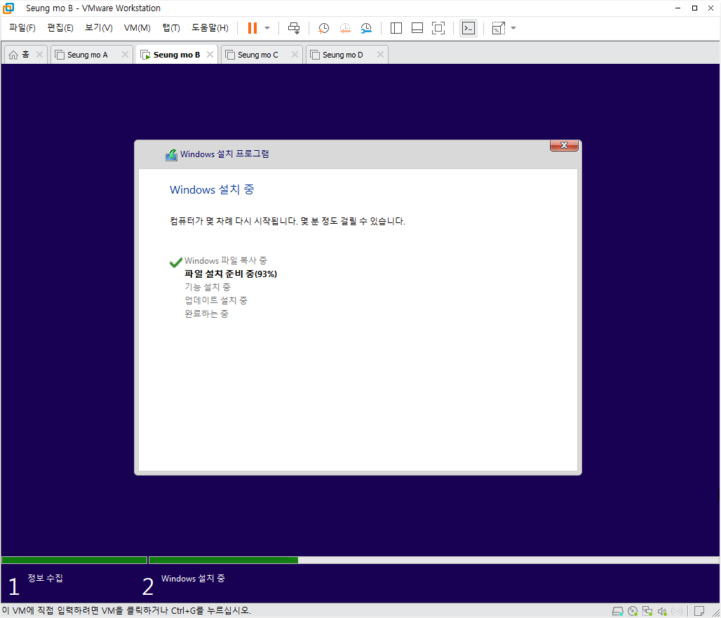Open the VM(M) menu
The width and height of the screenshot is (721, 618).
click(137, 28)
